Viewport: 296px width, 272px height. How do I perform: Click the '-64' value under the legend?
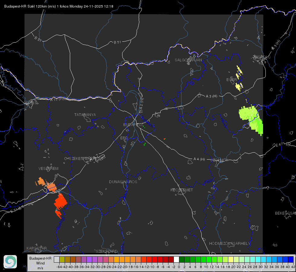coord(59,267)
